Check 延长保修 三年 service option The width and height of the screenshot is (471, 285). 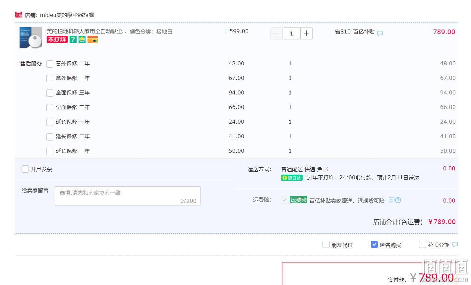point(50,151)
